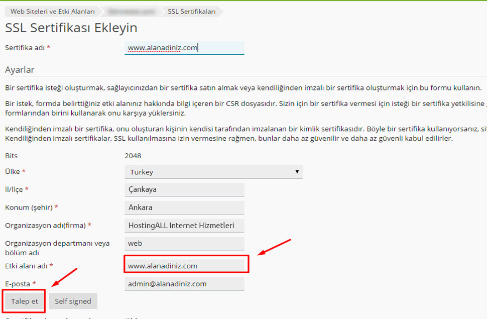The image size is (487, 319).
Task: Click the Talep et button
Action: coord(24,301)
